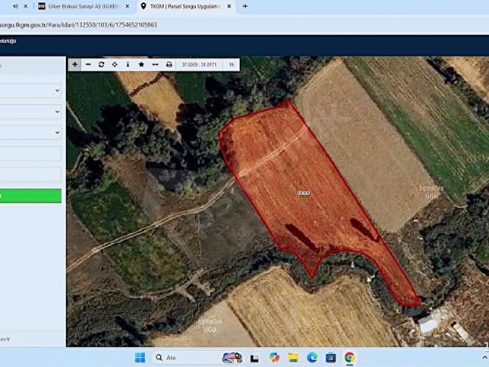Zoom out with the minus map button

[88, 64]
